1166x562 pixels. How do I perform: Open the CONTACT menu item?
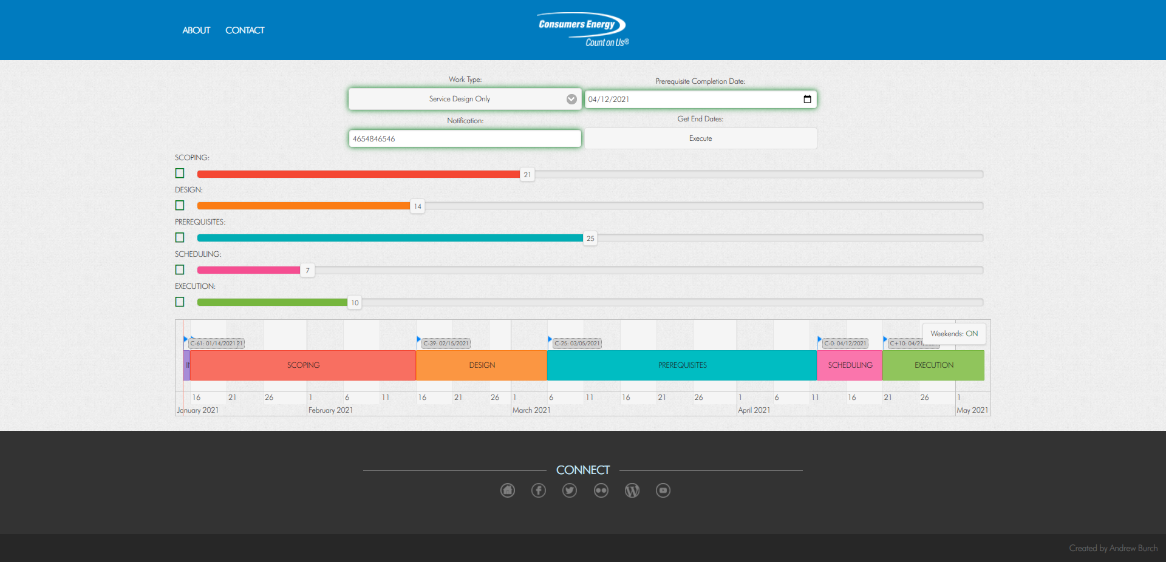tap(245, 30)
